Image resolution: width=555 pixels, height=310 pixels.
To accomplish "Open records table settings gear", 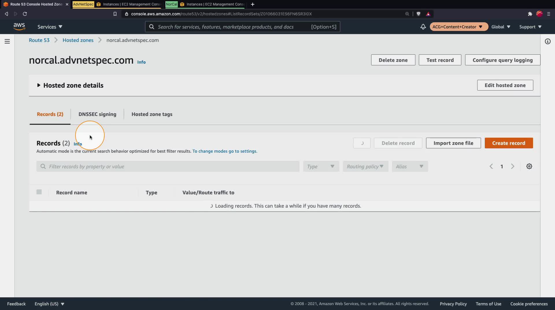I will tap(529, 166).
